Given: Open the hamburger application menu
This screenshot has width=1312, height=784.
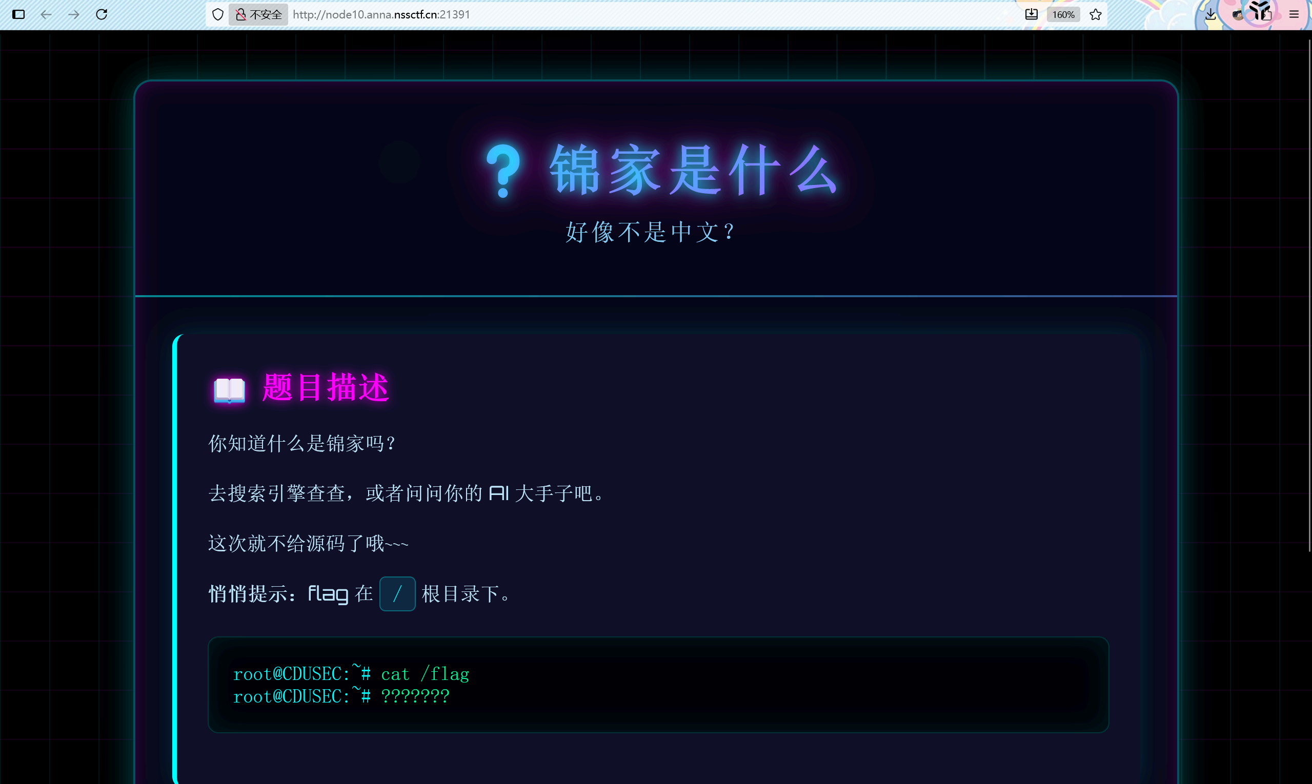Looking at the screenshot, I should [x=1294, y=14].
